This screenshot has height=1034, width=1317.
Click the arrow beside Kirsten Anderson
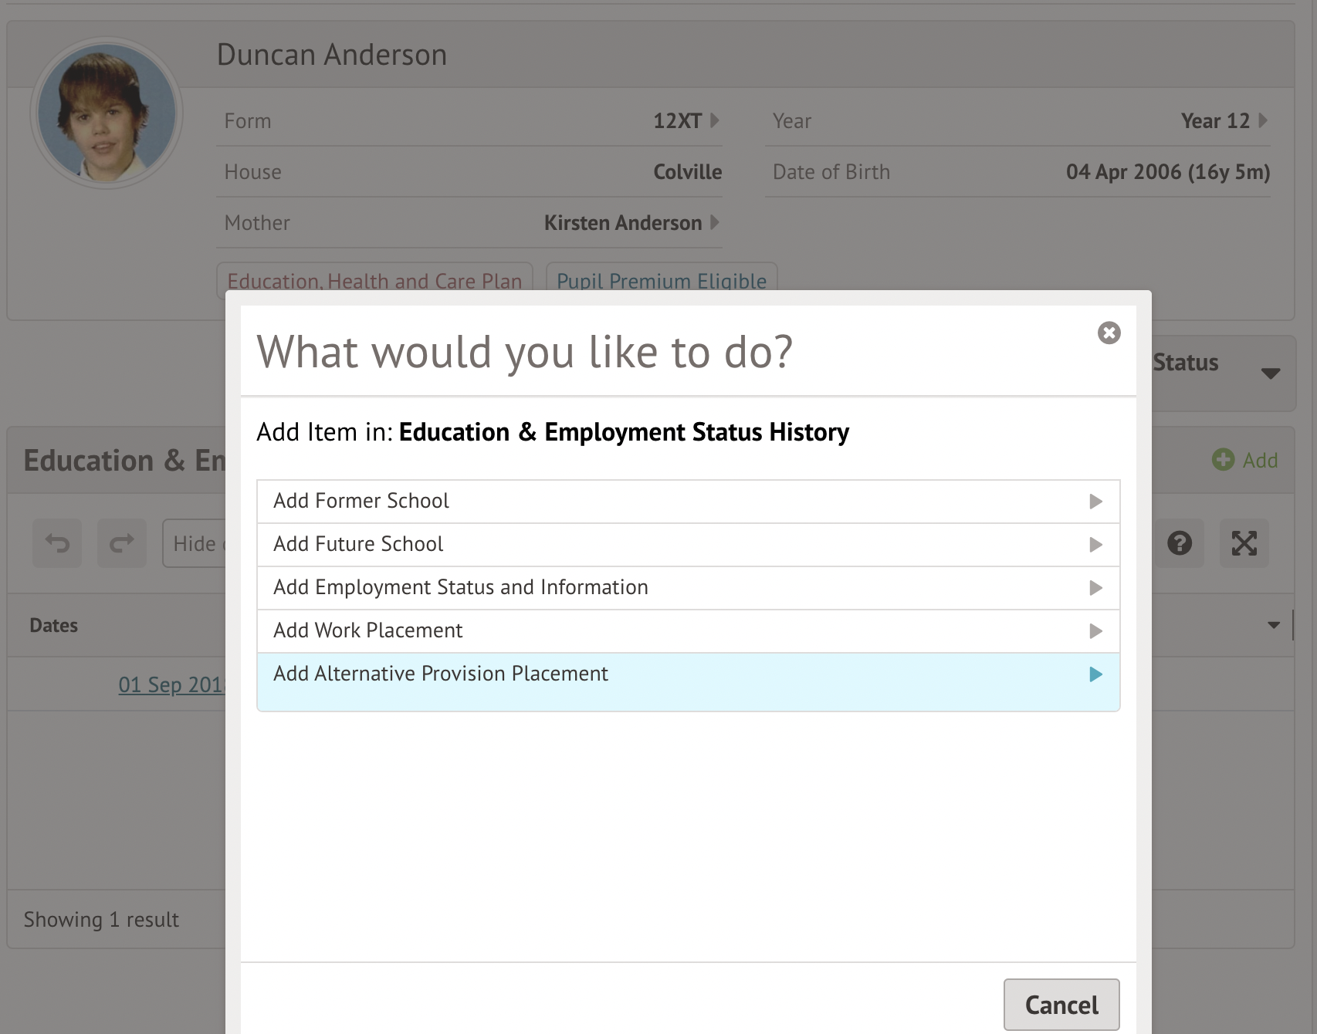[x=715, y=222]
